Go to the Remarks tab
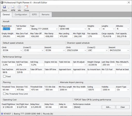This screenshot has width=132, height=116. pos(46,14)
